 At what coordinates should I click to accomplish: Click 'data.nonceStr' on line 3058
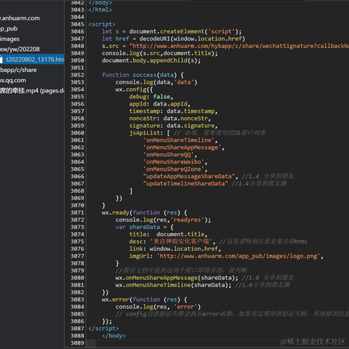(185, 119)
